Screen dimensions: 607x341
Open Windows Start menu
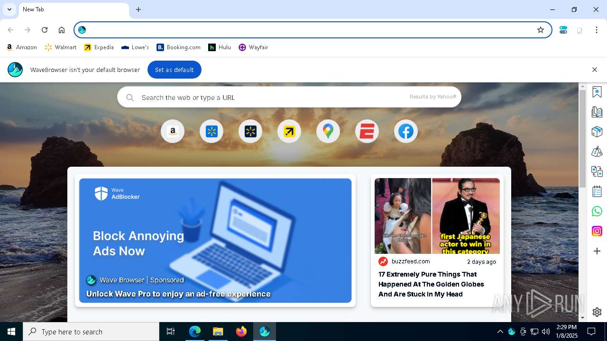pos(11,332)
